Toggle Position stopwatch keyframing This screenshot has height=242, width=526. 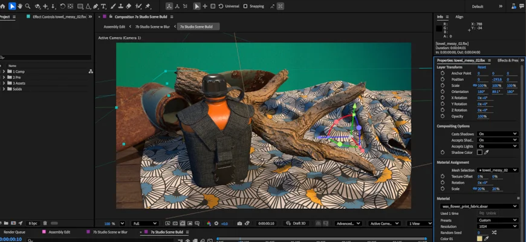443,79
